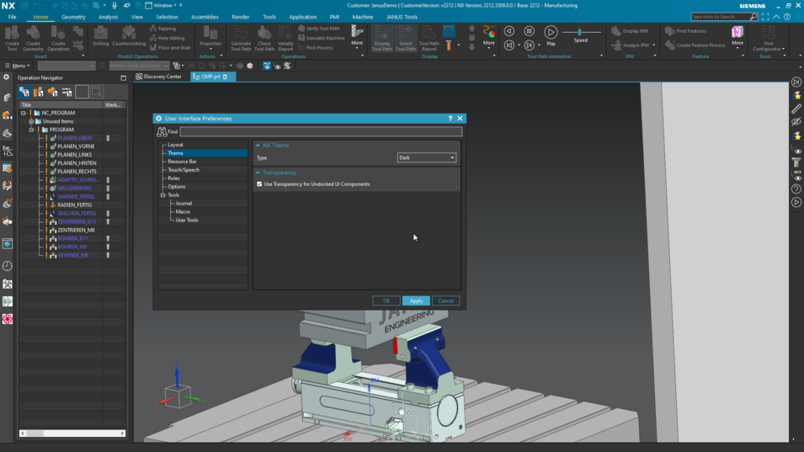Click the Hole Milling item

coord(168,38)
